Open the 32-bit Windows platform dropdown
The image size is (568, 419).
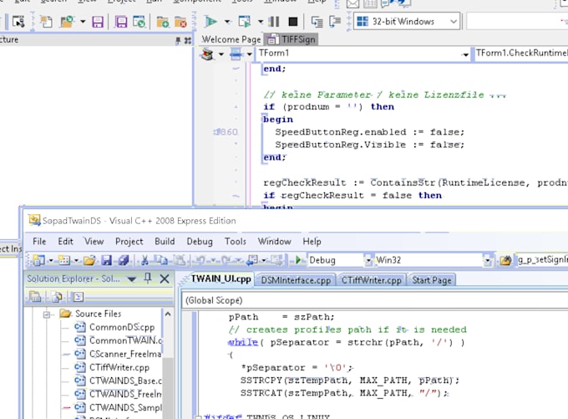click(453, 22)
